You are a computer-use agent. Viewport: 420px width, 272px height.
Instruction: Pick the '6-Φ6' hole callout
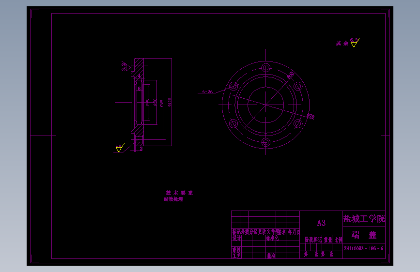(207, 91)
